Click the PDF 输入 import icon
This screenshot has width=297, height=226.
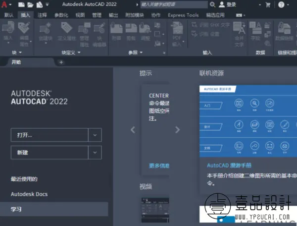click(x=177, y=28)
